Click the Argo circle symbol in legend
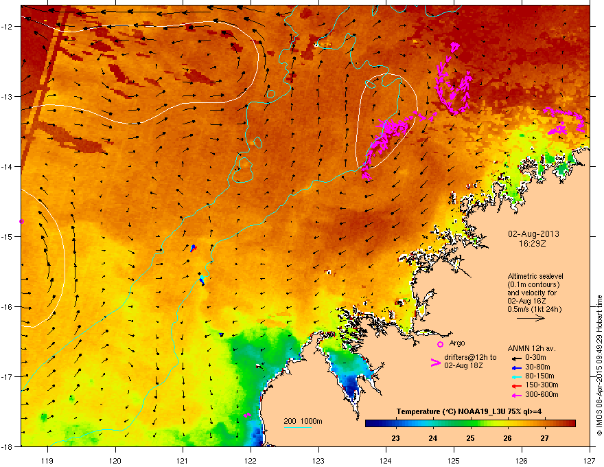The height and width of the screenshot is (467, 604). click(440, 344)
